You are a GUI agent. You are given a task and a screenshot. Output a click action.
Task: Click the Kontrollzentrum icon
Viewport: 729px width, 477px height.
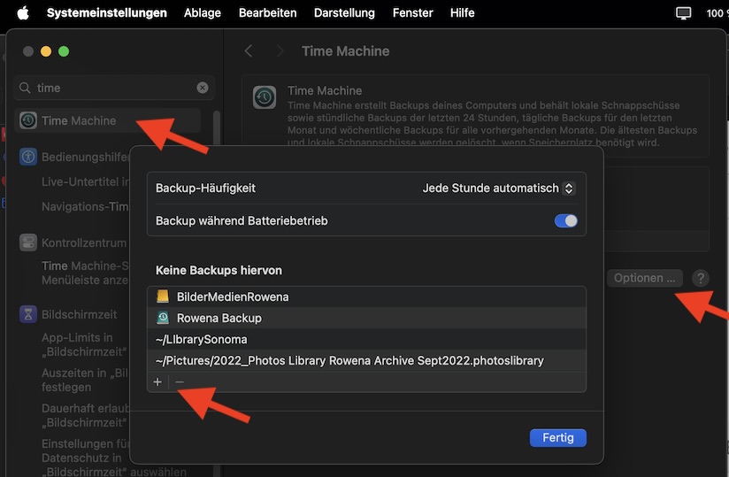tap(28, 242)
